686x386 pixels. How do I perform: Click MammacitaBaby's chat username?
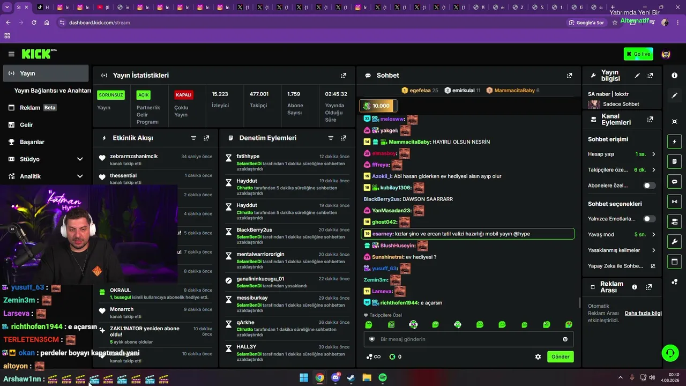tap(410, 142)
